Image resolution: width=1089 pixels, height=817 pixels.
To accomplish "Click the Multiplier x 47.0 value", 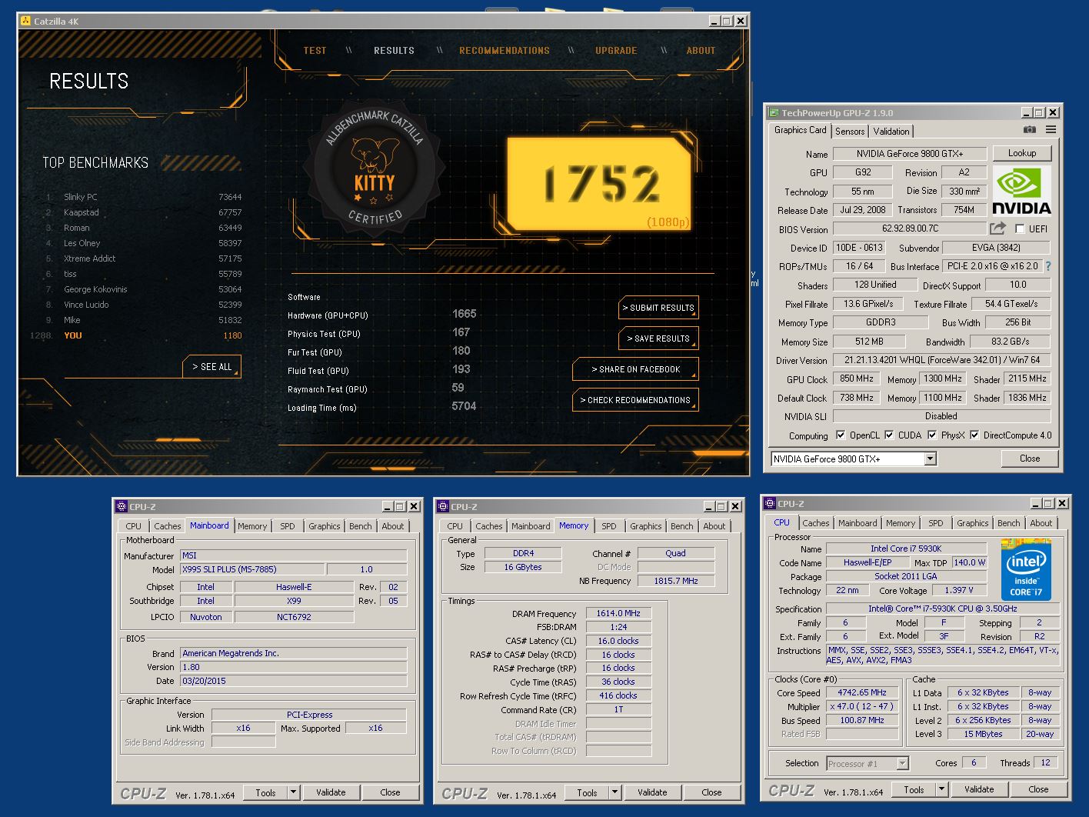I will coord(862,706).
